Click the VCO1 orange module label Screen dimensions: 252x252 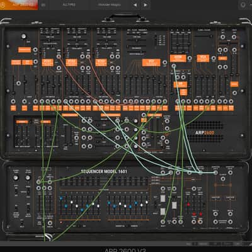[x=47, y=62]
